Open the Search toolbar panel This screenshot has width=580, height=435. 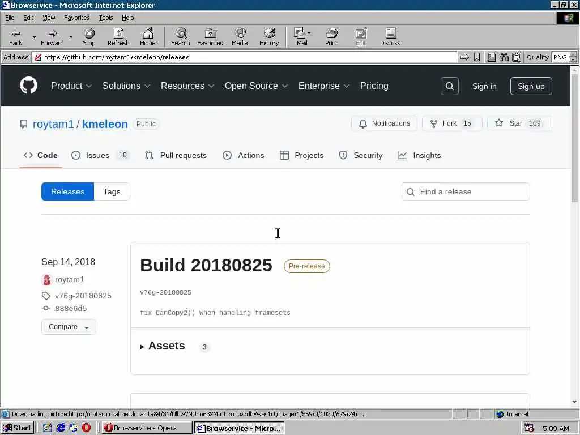point(181,37)
